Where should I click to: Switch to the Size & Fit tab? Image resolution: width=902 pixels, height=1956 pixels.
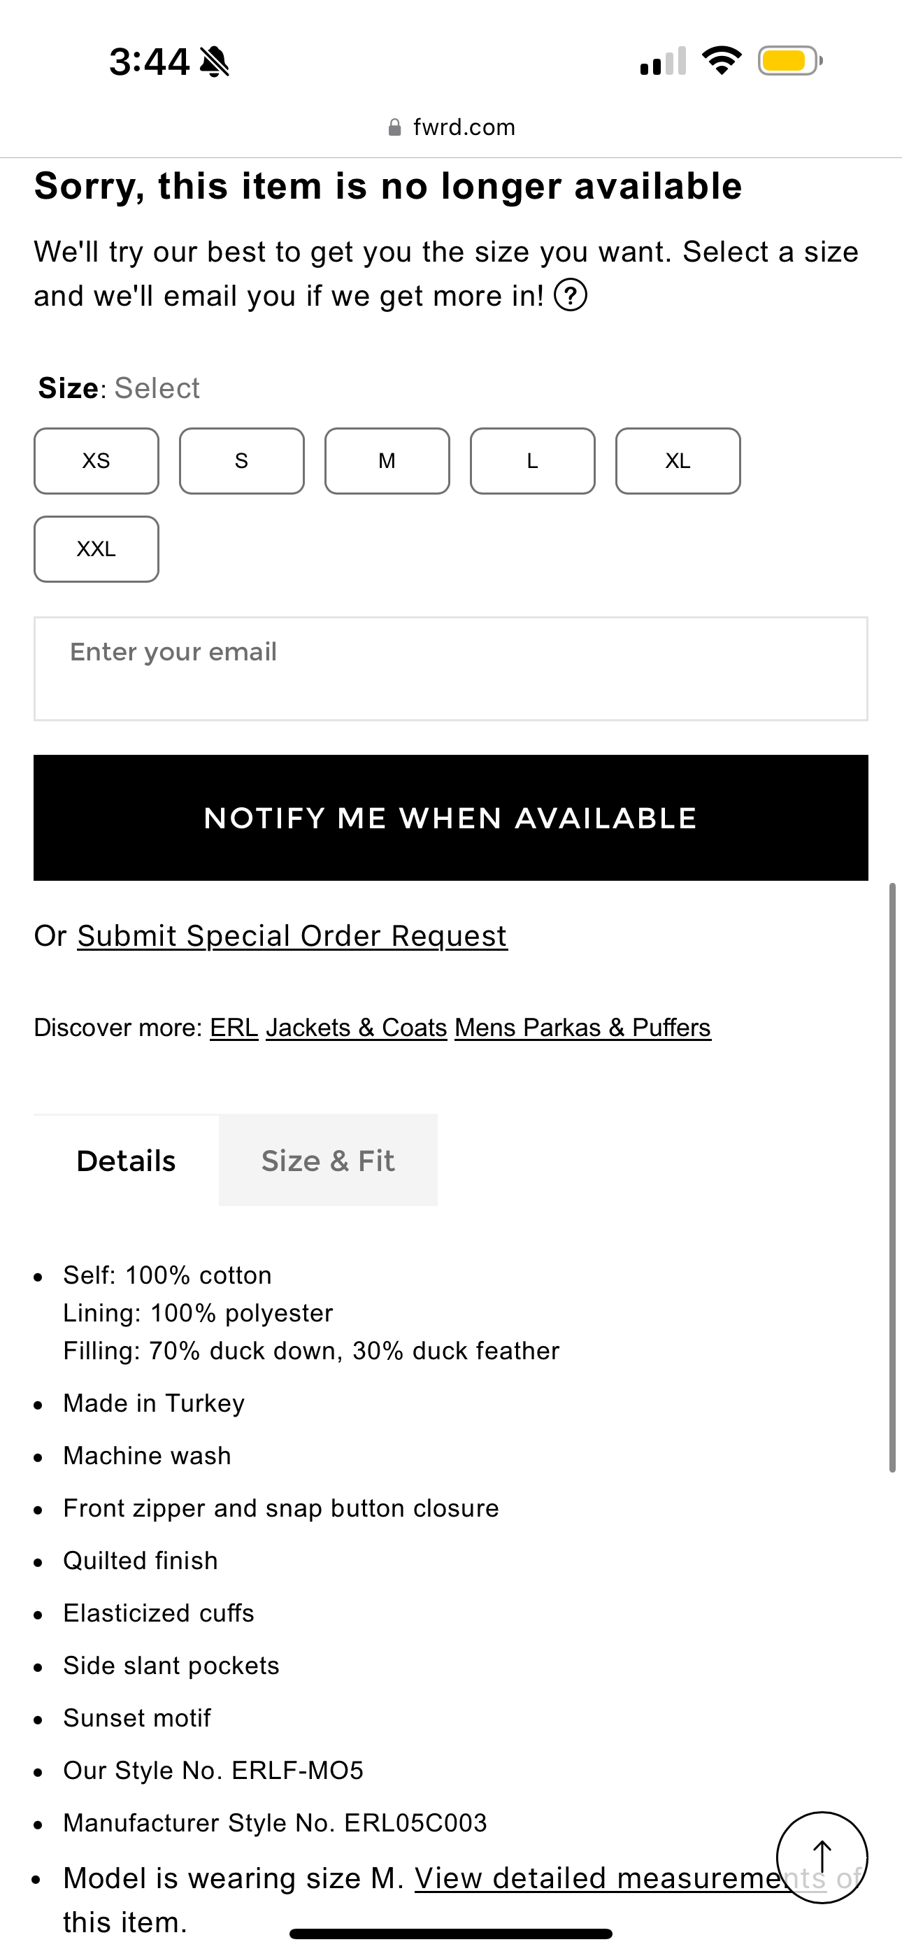coord(328,1160)
